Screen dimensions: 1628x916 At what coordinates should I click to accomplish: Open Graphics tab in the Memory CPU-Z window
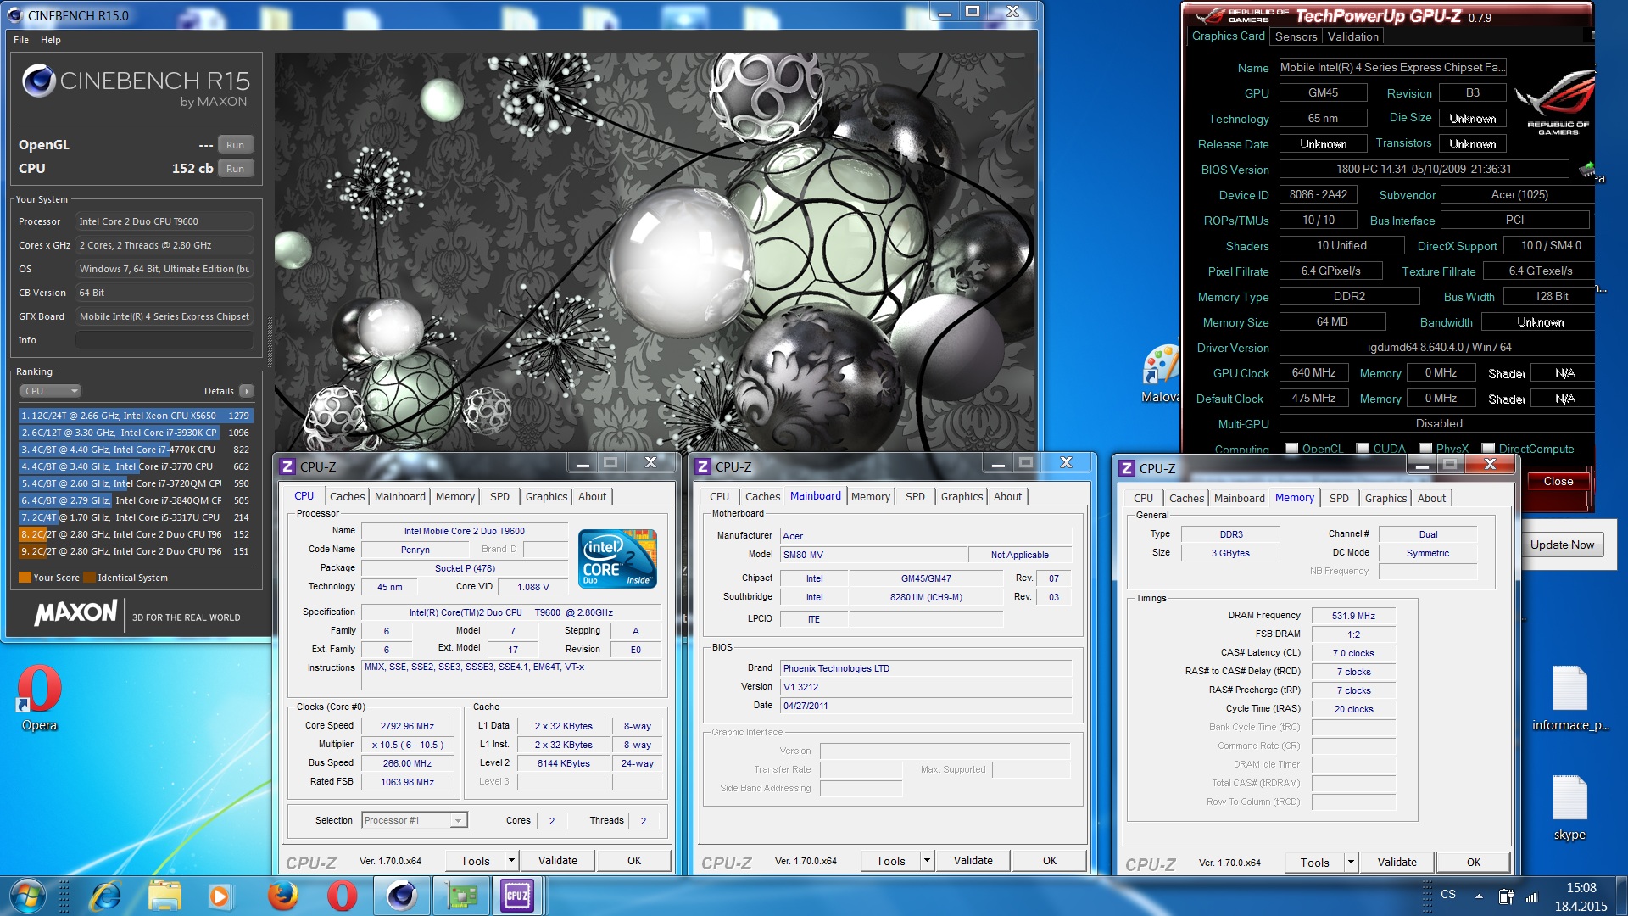pyautogui.click(x=1385, y=498)
